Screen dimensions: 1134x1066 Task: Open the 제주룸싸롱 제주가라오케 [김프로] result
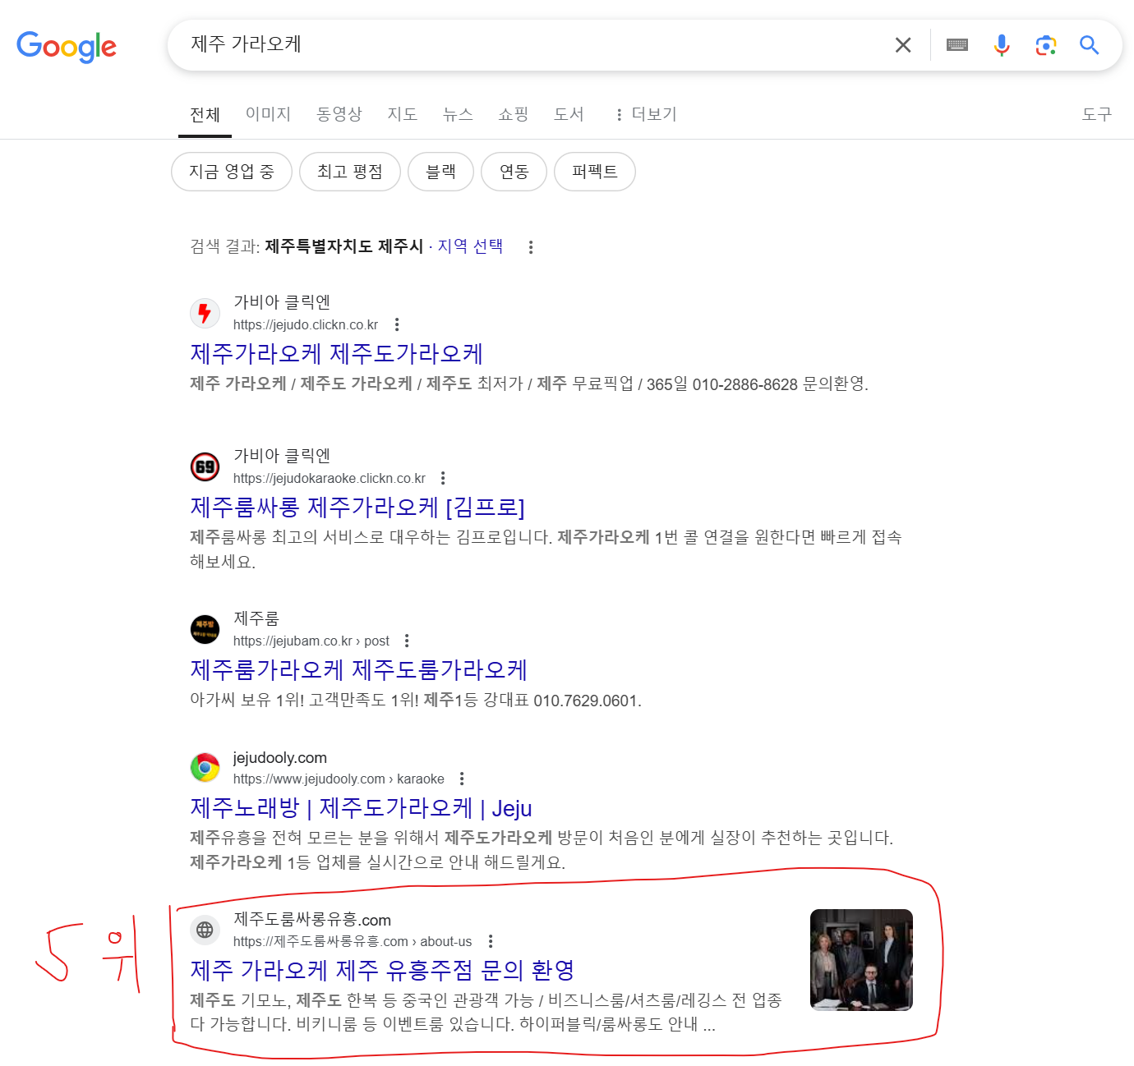click(x=357, y=508)
